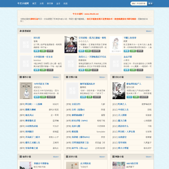Click the anime cover beside 绿夏

pyautogui.click(x=116, y=45)
